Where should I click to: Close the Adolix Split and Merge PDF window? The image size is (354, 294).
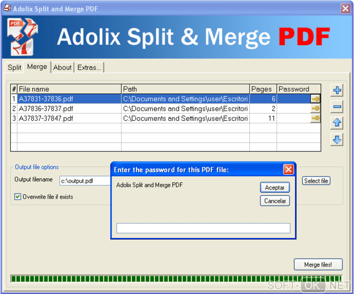point(345,9)
